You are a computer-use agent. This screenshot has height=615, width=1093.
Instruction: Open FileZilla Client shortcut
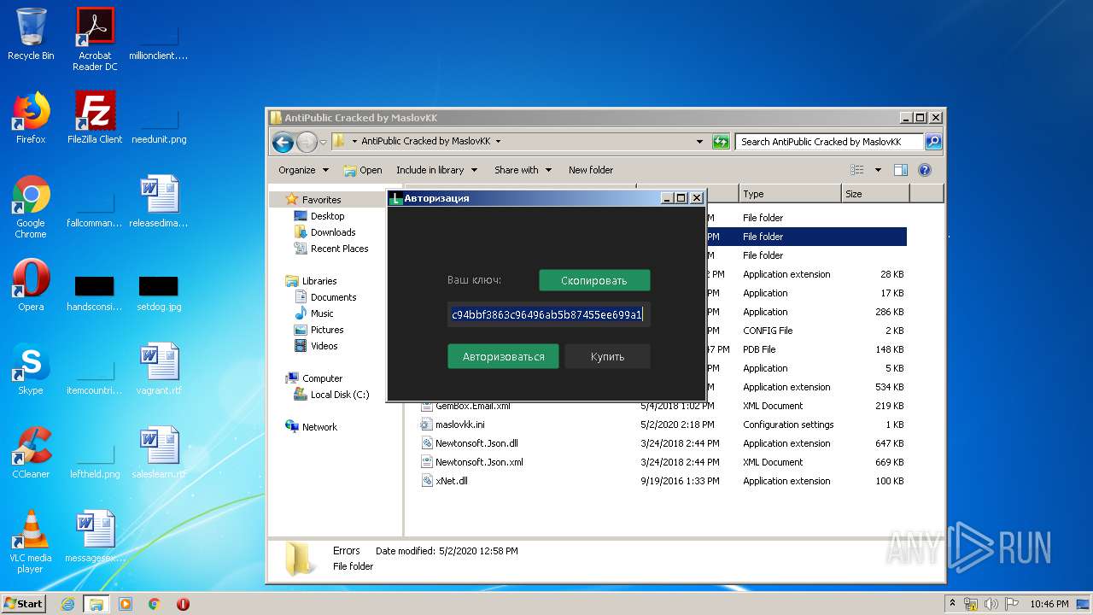pyautogui.click(x=95, y=118)
